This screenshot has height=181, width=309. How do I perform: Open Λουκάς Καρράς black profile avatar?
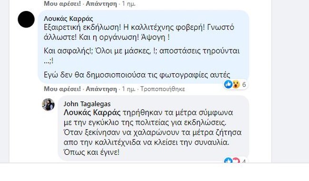tap(26, 19)
